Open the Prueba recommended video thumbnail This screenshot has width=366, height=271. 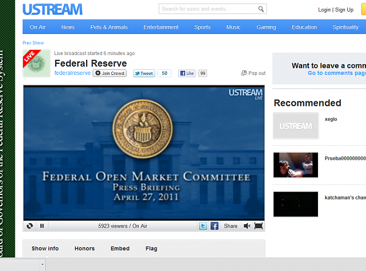pyautogui.click(x=296, y=165)
